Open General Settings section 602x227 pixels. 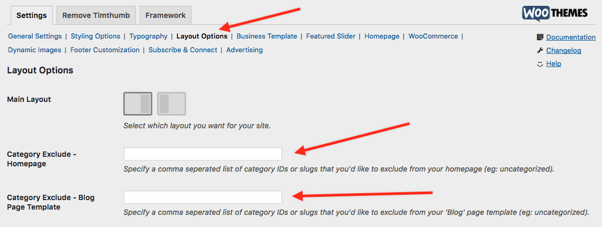[35, 36]
